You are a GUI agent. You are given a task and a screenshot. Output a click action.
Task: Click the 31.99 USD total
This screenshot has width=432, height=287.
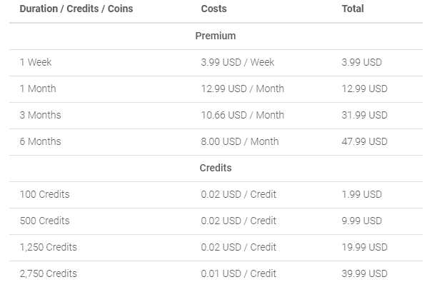364,115
